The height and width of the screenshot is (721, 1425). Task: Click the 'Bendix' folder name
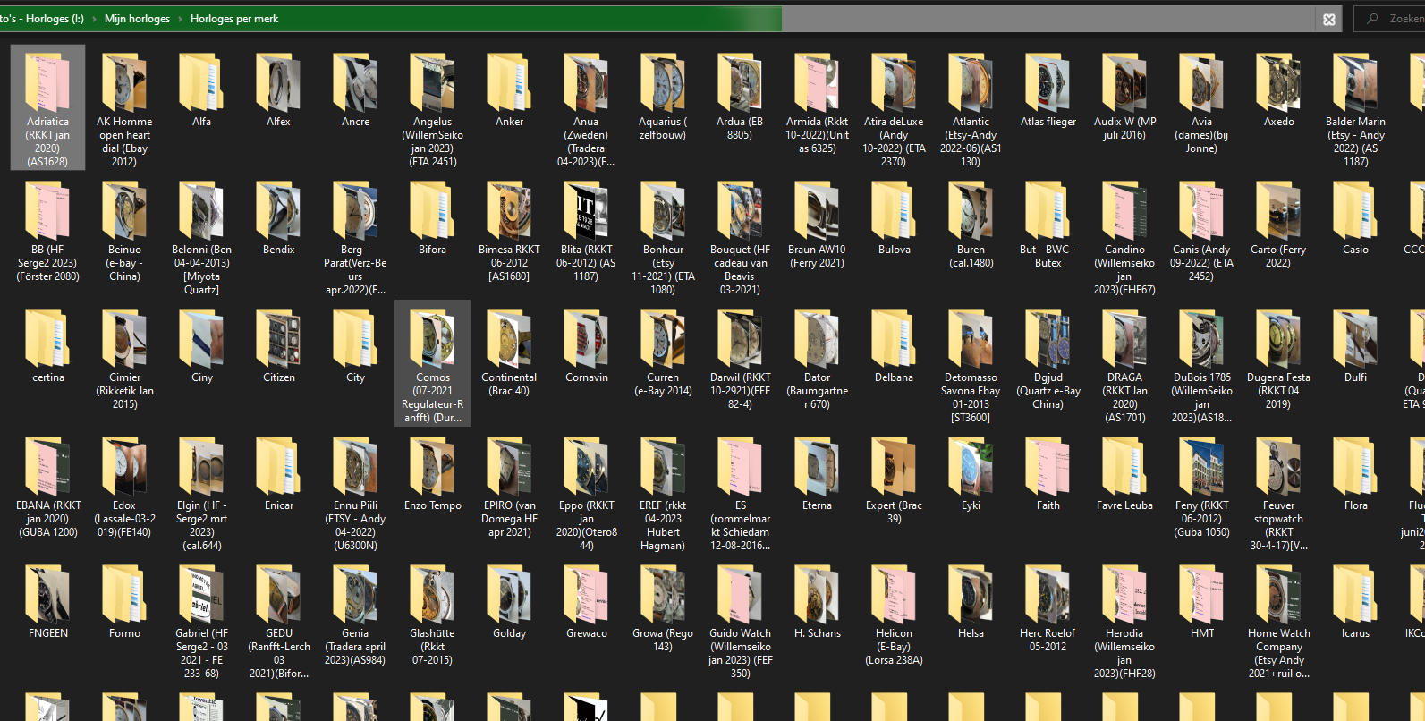tap(279, 250)
